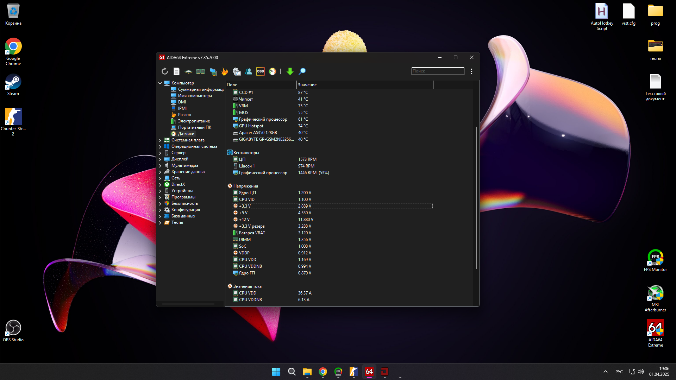This screenshot has width=676, height=380.
Task: Expand the Хранение данных node
Action: click(x=160, y=172)
